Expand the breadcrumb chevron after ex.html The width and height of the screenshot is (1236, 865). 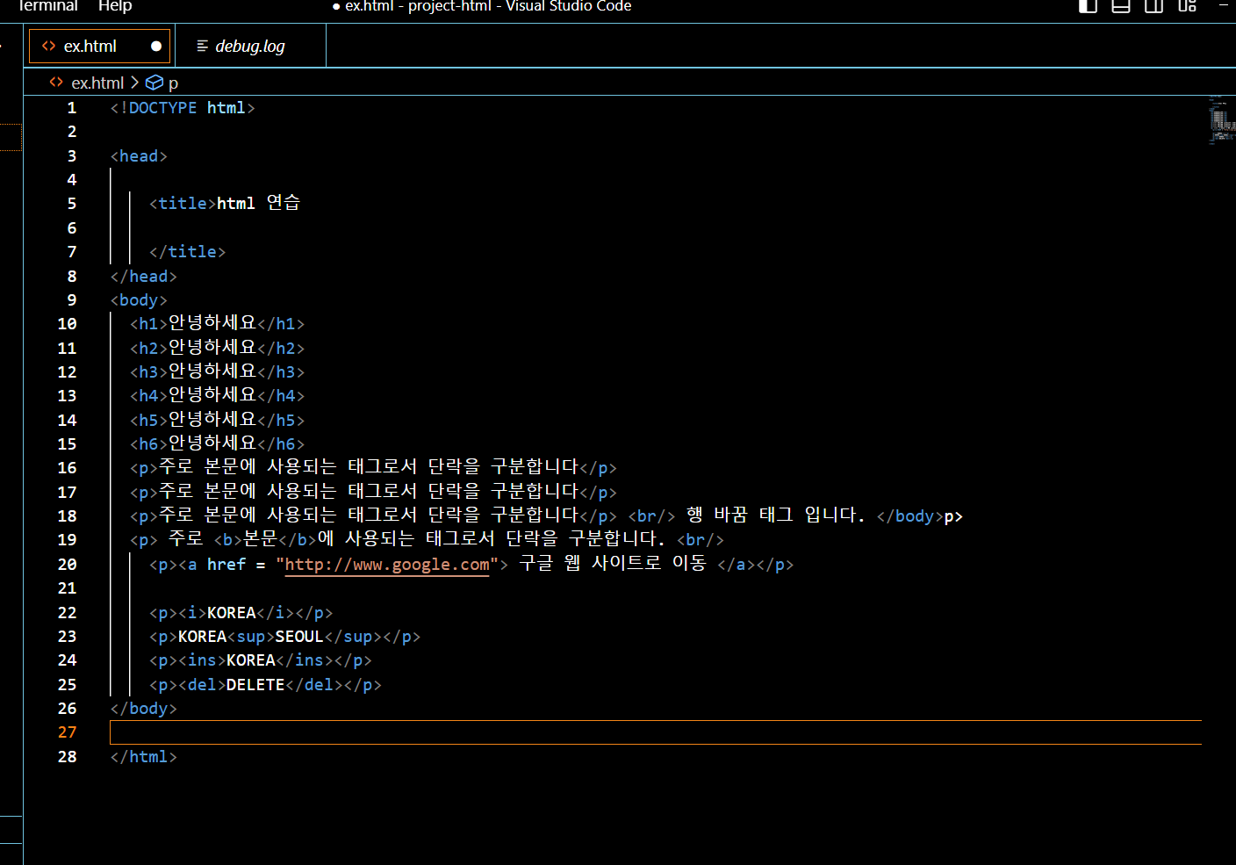tap(134, 82)
